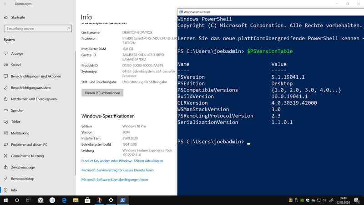This screenshot has height=205, width=364.
Task: Open Benachrichtigungsassistent settings
Action: pos(31,87)
